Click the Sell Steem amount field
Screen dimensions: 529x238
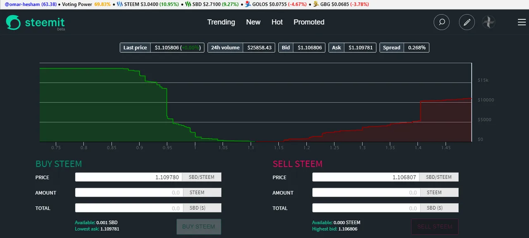point(366,193)
